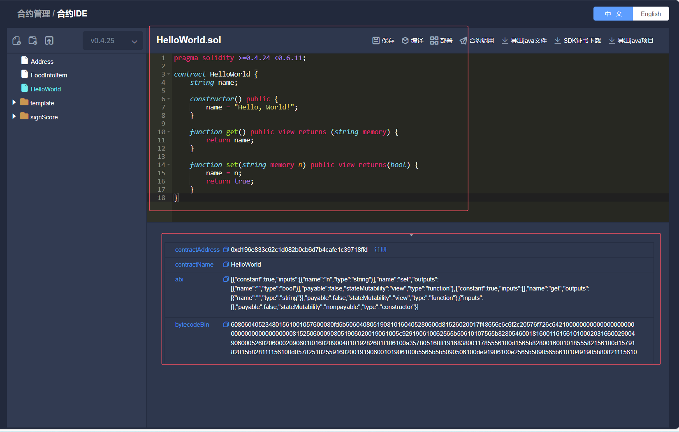Fold the contract block at line 3
The height and width of the screenshot is (432, 679).
(x=169, y=74)
